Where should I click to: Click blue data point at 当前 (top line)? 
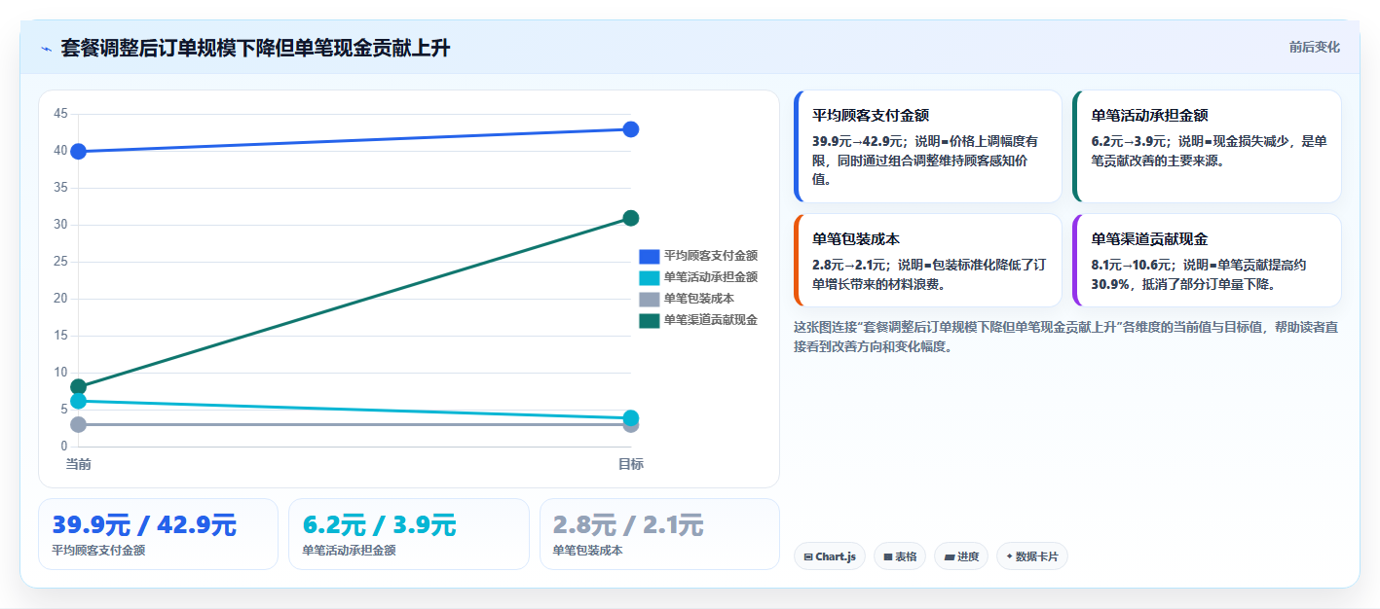pyautogui.click(x=78, y=151)
